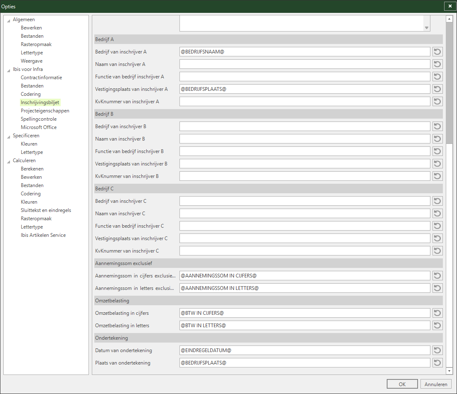Close the Opties dialog
This screenshot has width=457, height=394.
tap(450, 6)
